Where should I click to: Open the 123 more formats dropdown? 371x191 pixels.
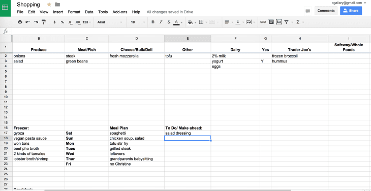pos(86,22)
